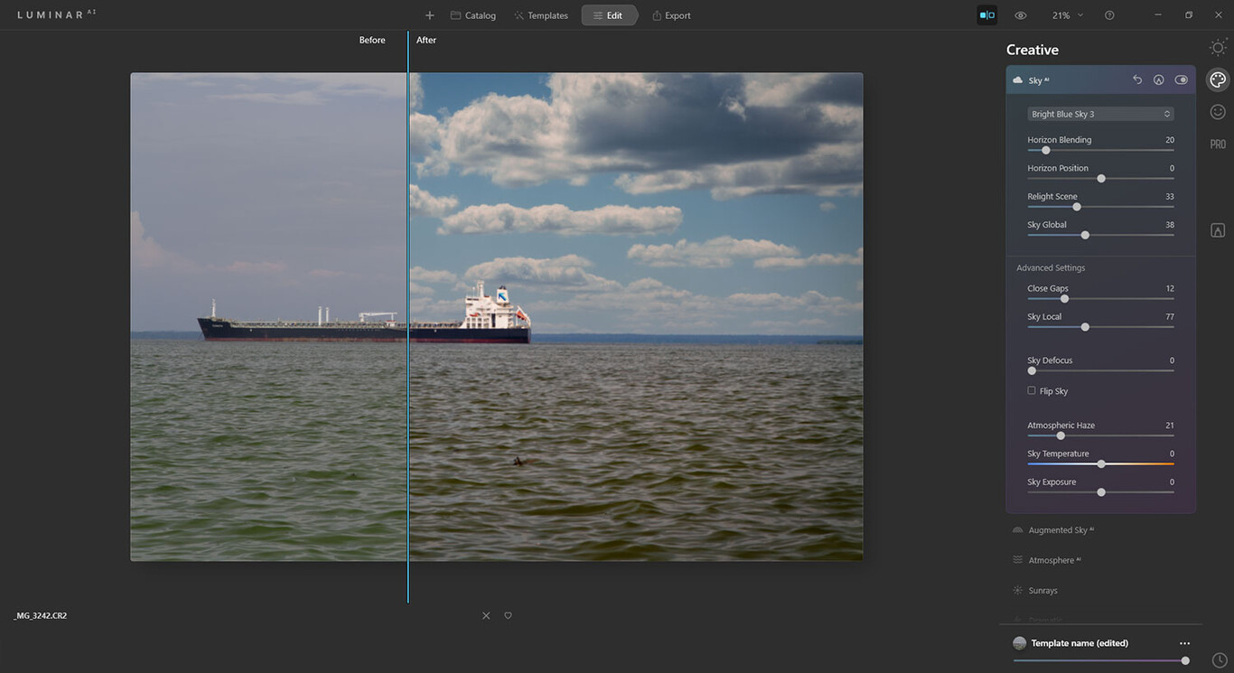
Task: Click the quick preview eye icon
Action: (x=1020, y=14)
